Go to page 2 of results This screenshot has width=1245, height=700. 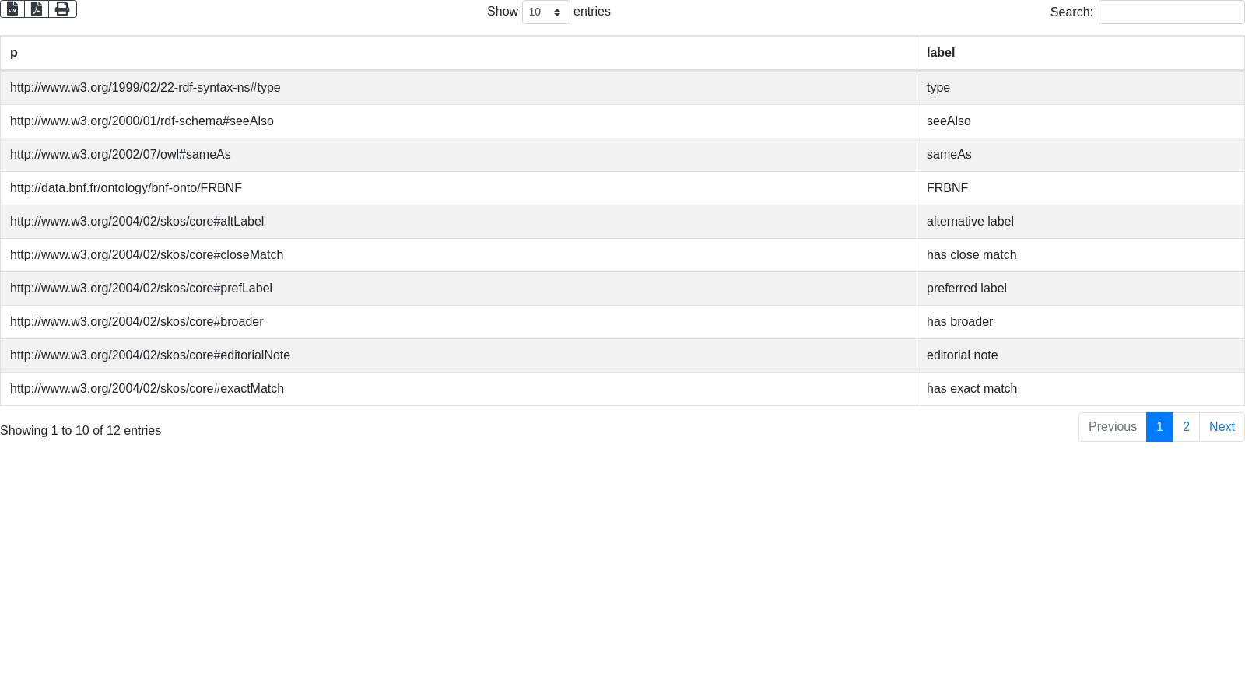(1186, 427)
